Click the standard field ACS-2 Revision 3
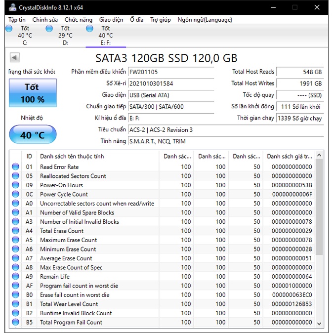 pos(226,130)
